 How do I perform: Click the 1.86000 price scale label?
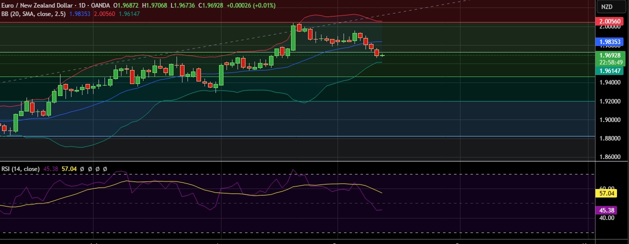pyautogui.click(x=609, y=157)
